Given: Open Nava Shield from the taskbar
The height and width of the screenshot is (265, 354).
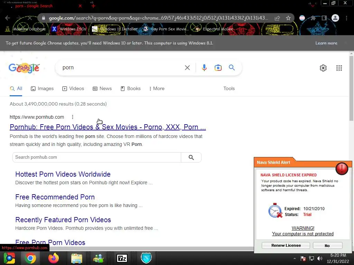Looking at the screenshot, I should click(146, 258).
